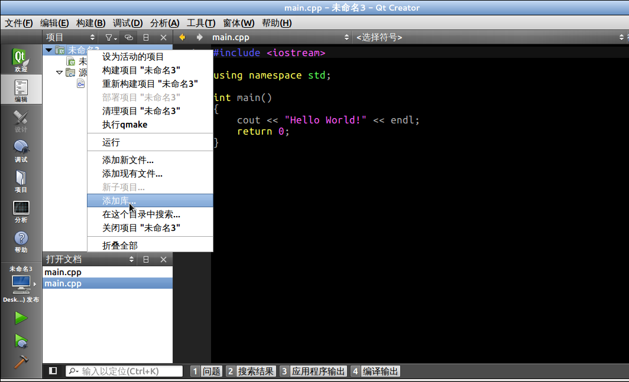Screen dimensions: 629x382
Task: Open the 分析(A) menu
Action: click(x=164, y=23)
